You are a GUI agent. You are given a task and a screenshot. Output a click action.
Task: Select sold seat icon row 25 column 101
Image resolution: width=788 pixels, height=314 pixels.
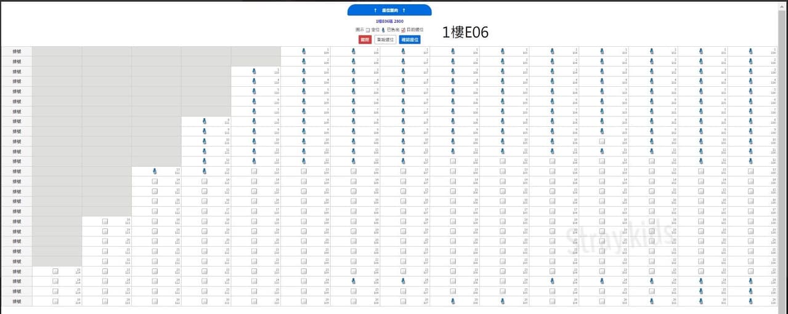click(x=701, y=291)
